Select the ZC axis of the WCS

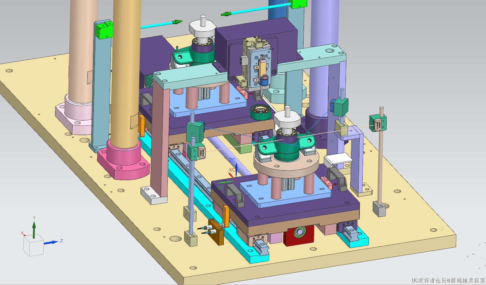[x=236, y=171]
